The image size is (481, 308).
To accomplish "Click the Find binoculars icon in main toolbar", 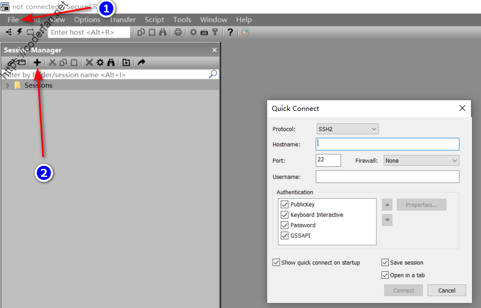I will (x=163, y=32).
